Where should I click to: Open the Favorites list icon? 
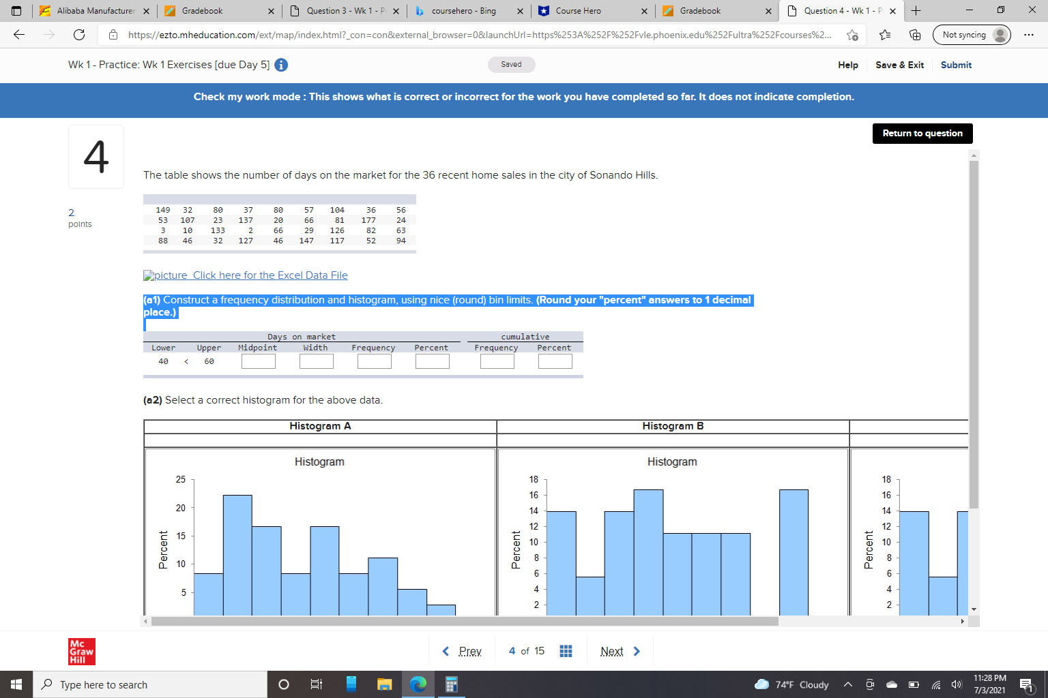tap(885, 35)
